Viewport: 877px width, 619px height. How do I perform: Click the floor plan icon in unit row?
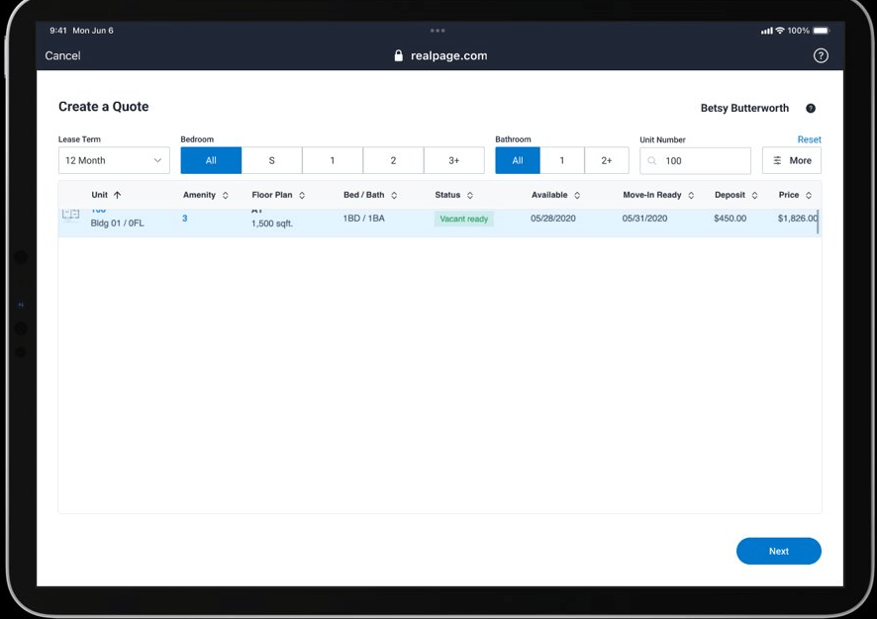tap(71, 216)
